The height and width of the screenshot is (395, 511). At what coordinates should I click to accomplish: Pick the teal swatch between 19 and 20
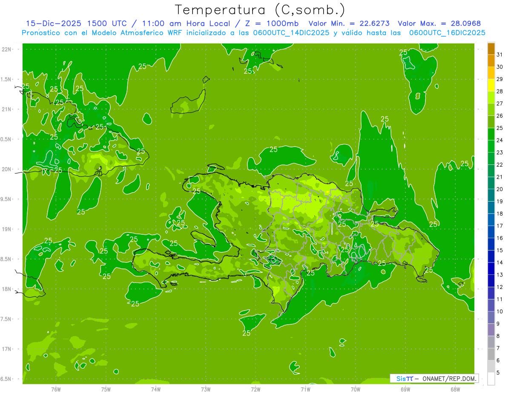pos(491,195)
